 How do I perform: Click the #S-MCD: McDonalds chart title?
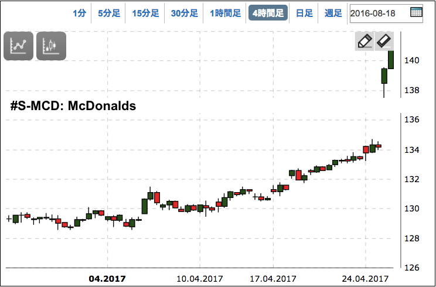(73, 106)
